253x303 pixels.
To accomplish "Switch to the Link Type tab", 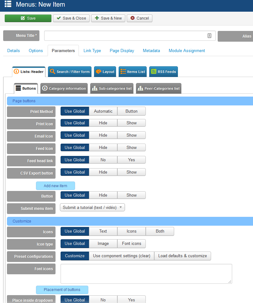I will click(92, 50).
